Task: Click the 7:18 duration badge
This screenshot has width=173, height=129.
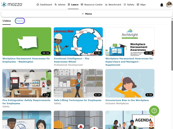Action: [46, 95]
